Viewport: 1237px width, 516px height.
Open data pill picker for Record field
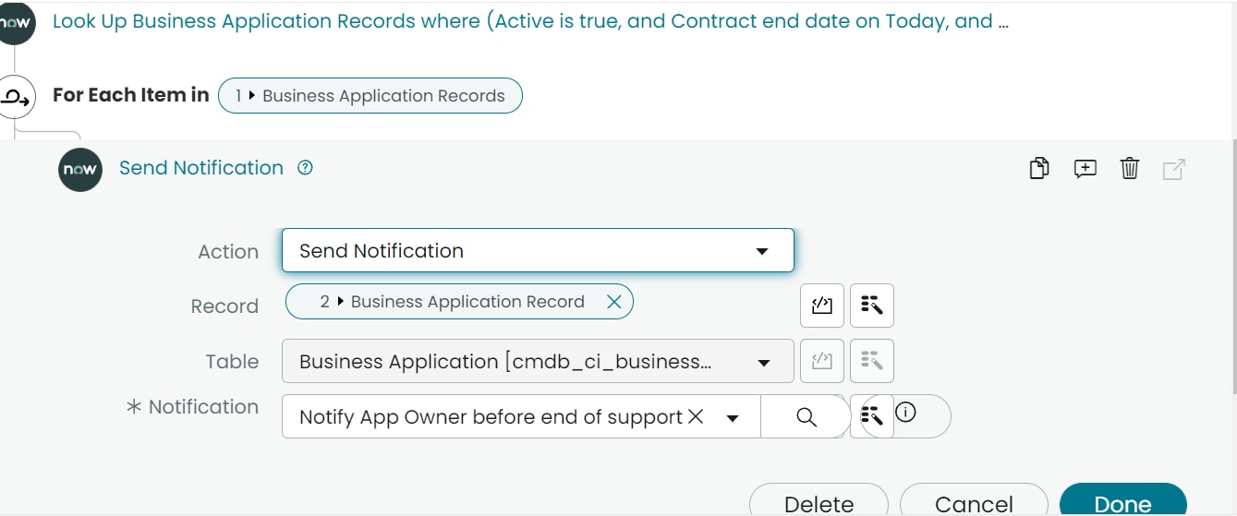click(x=872, y=306)
